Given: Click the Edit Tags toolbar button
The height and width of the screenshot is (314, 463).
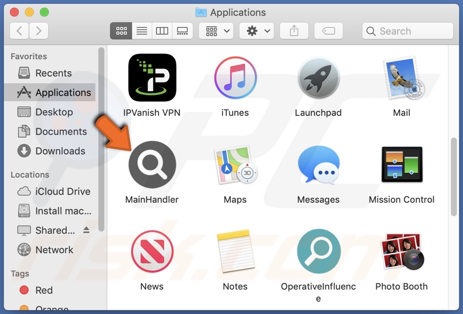Looking at the screenshot, I should click(329, 30).
